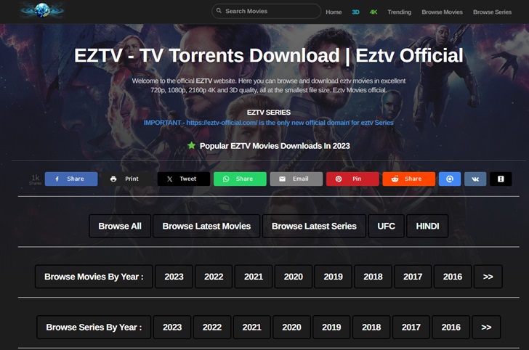Browse series from 2017
This screenshot has width=529, height=350.
[x=411, y=327]
